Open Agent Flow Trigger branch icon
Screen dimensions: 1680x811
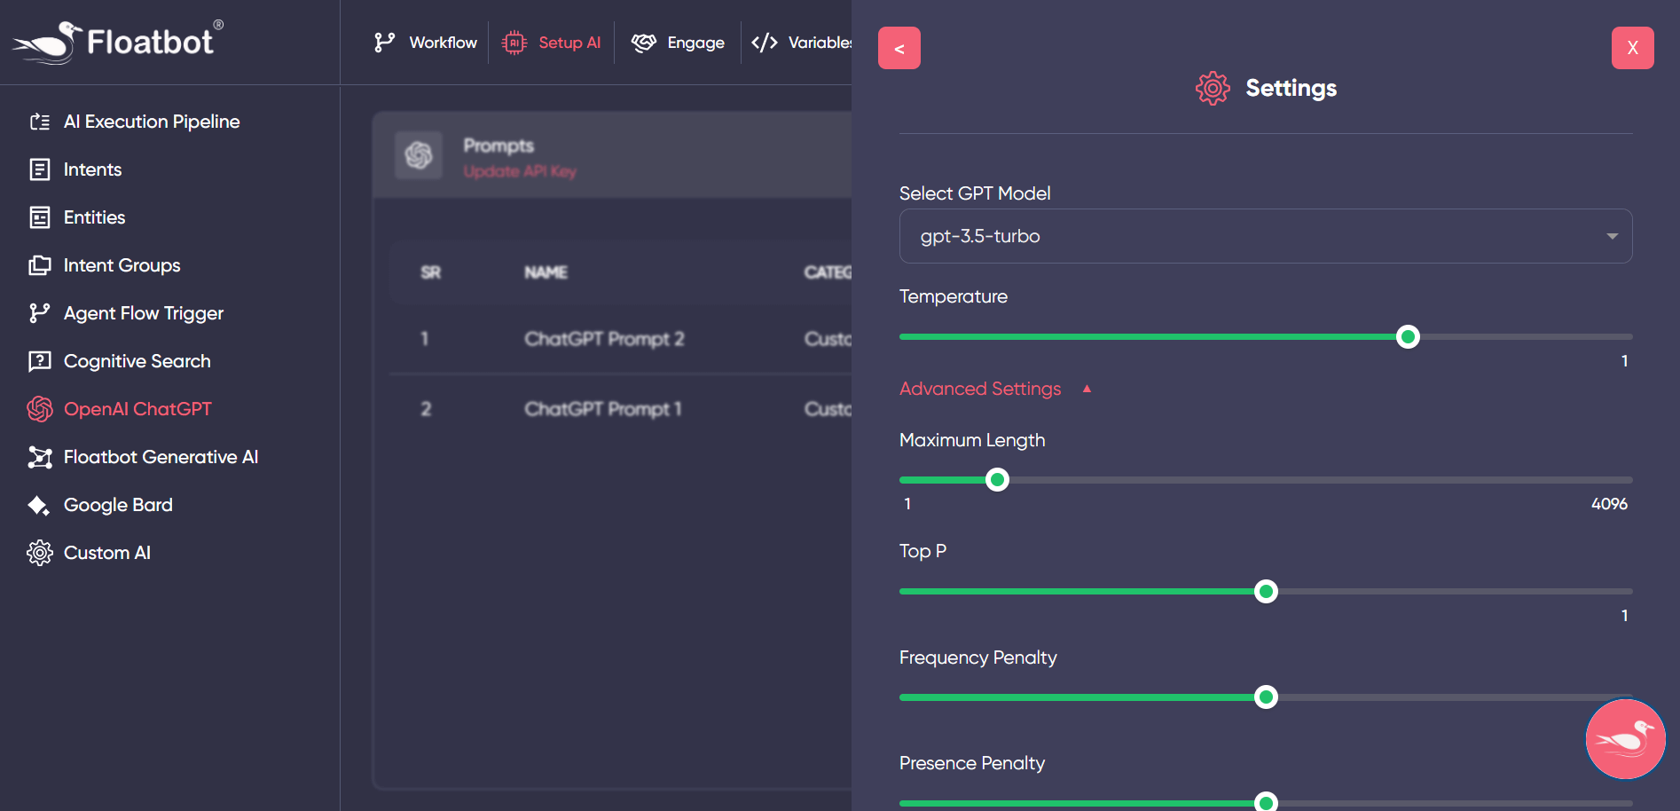40,313
